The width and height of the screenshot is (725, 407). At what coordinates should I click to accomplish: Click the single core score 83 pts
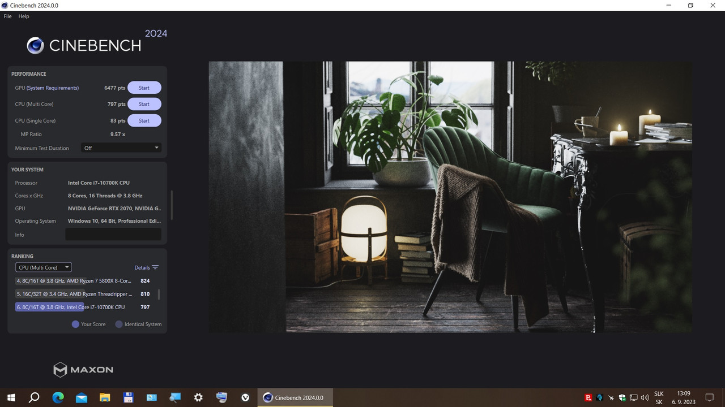pyautogui.click(x=118, y=120)
